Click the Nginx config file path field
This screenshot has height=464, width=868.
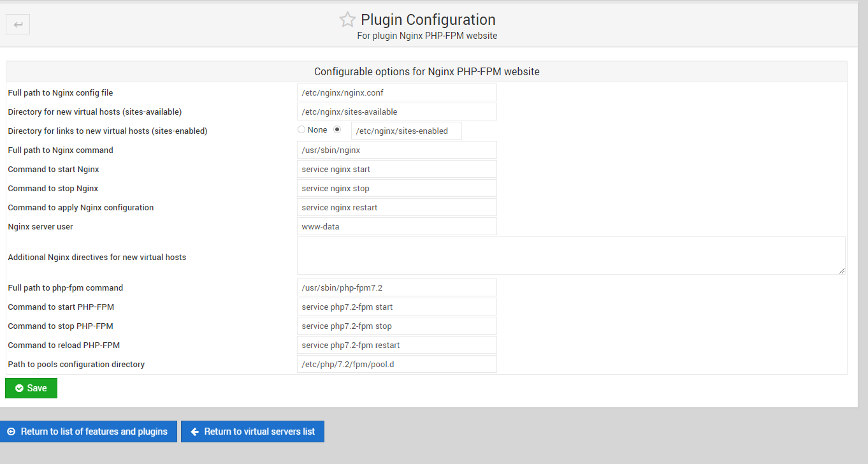(x=396, y=92)
